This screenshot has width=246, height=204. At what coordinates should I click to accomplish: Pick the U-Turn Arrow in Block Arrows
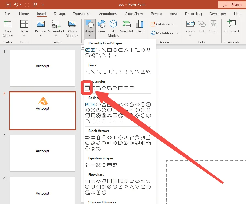pyautogui.click(x=137, y=137)
